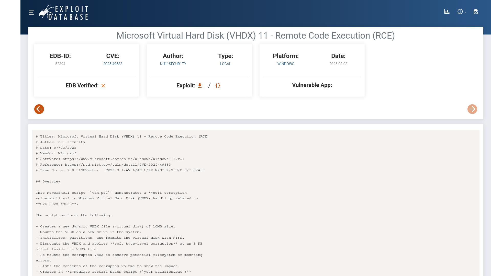The image size is (491, 276).
Task: Click the date 2025-08-03
Action: click(x=338, y=64)
